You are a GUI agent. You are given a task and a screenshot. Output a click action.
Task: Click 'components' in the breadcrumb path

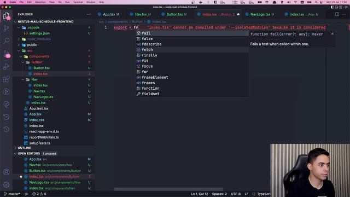tap(118, 22)
